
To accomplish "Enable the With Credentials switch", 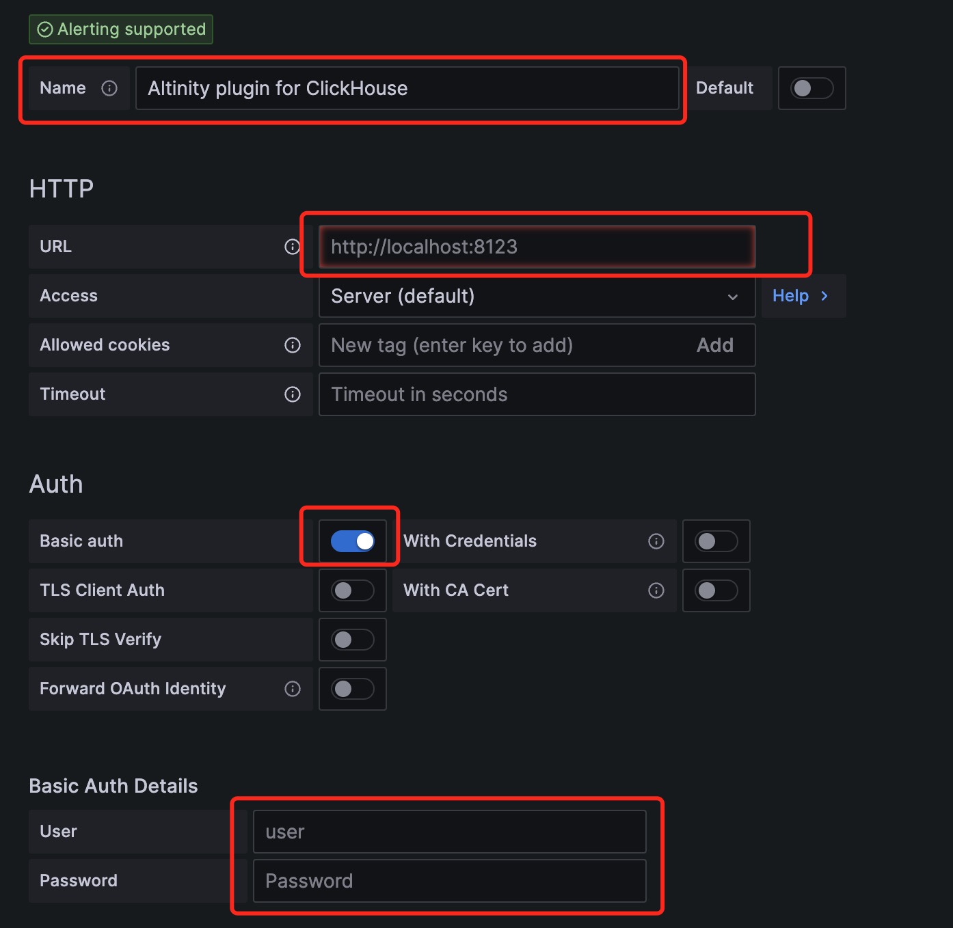I will (716, 541).
